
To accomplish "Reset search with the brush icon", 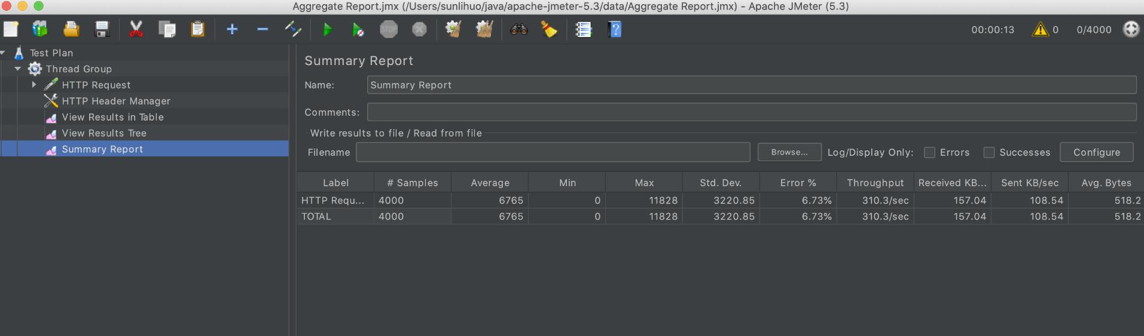I will 549,29.
